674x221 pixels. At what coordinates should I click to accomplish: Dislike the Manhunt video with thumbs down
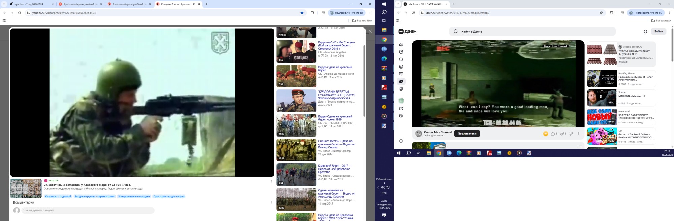(x=571, y=134)
